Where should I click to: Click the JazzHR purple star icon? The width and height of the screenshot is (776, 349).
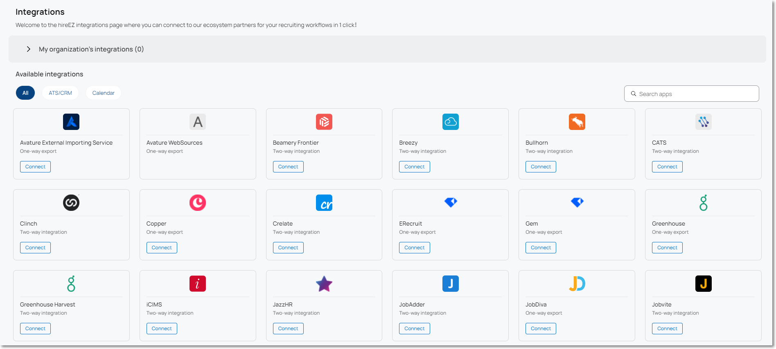point(324,284)
